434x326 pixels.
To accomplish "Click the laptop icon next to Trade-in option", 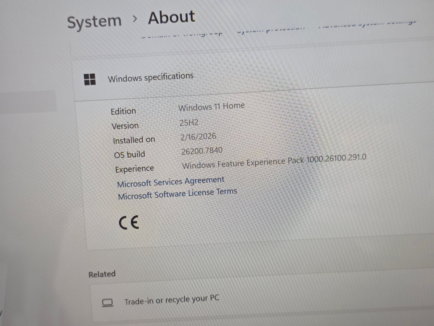I will [107, 302].
